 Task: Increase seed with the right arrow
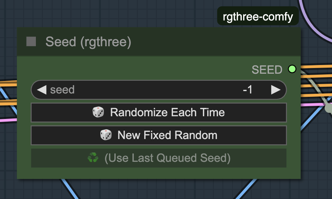point(275,90)
